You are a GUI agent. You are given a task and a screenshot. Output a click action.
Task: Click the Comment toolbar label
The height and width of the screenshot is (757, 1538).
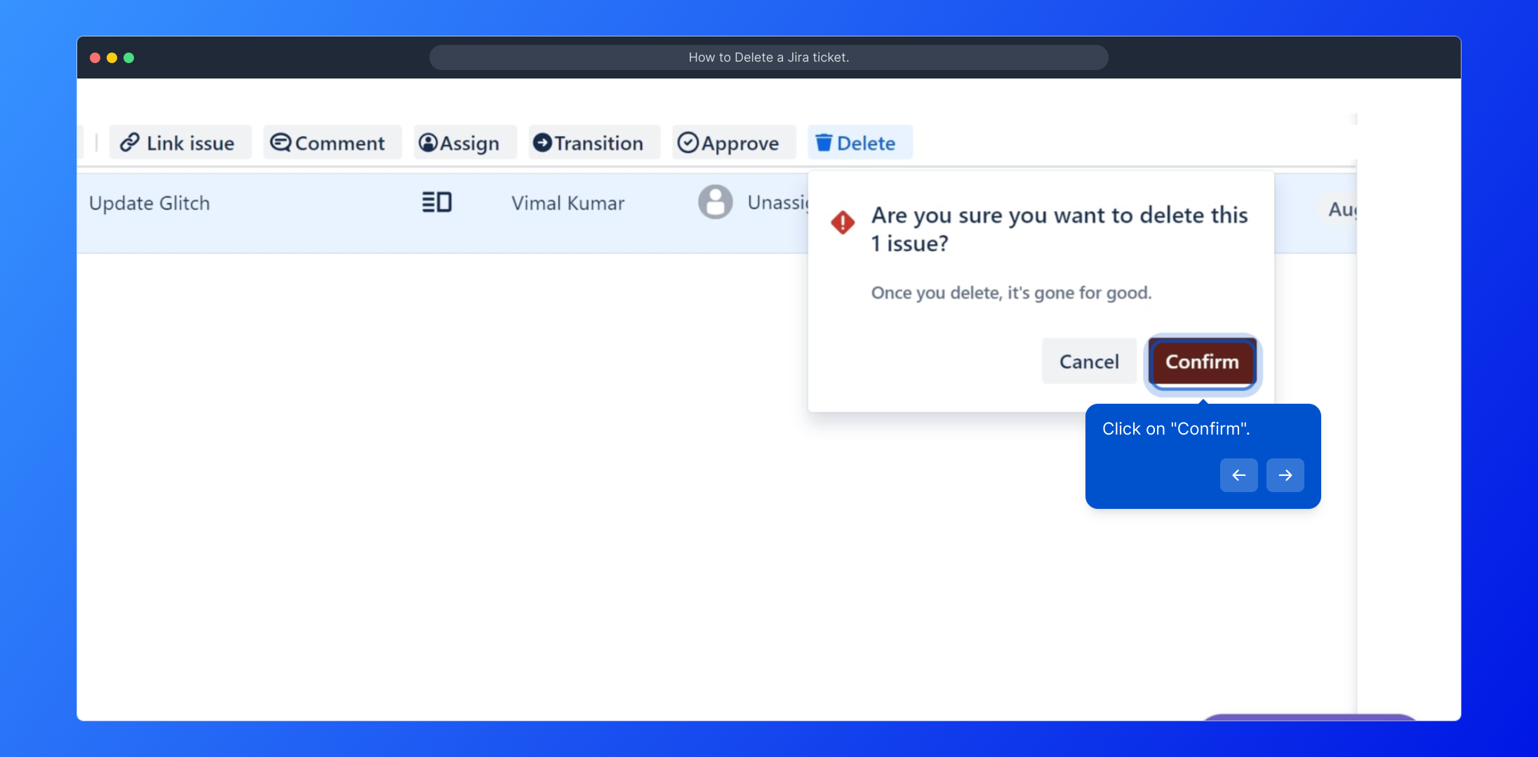340,143
